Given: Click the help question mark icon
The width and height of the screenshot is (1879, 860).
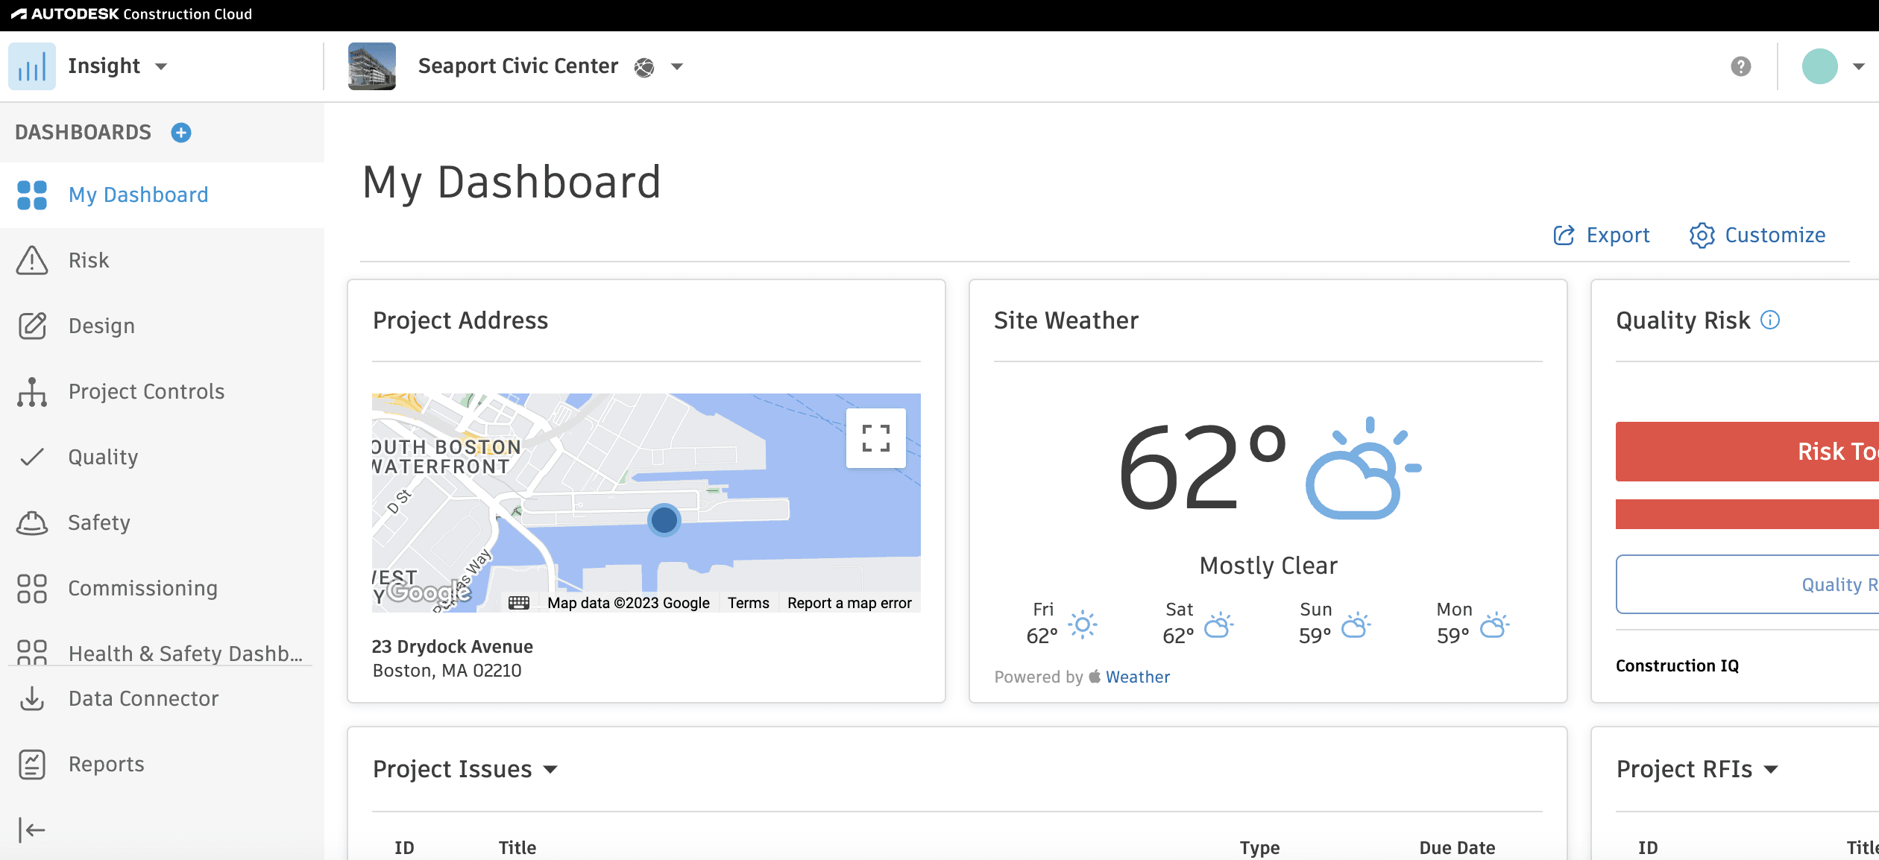Looking at the screenshot, I should click(x=1740, y=66).
